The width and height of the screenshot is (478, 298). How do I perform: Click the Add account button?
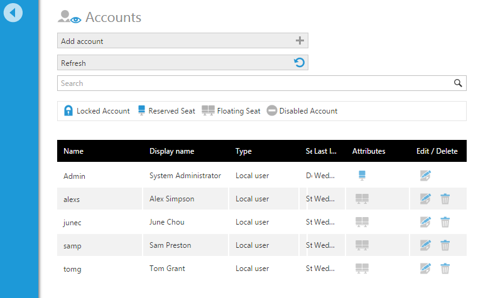point(182,41)
